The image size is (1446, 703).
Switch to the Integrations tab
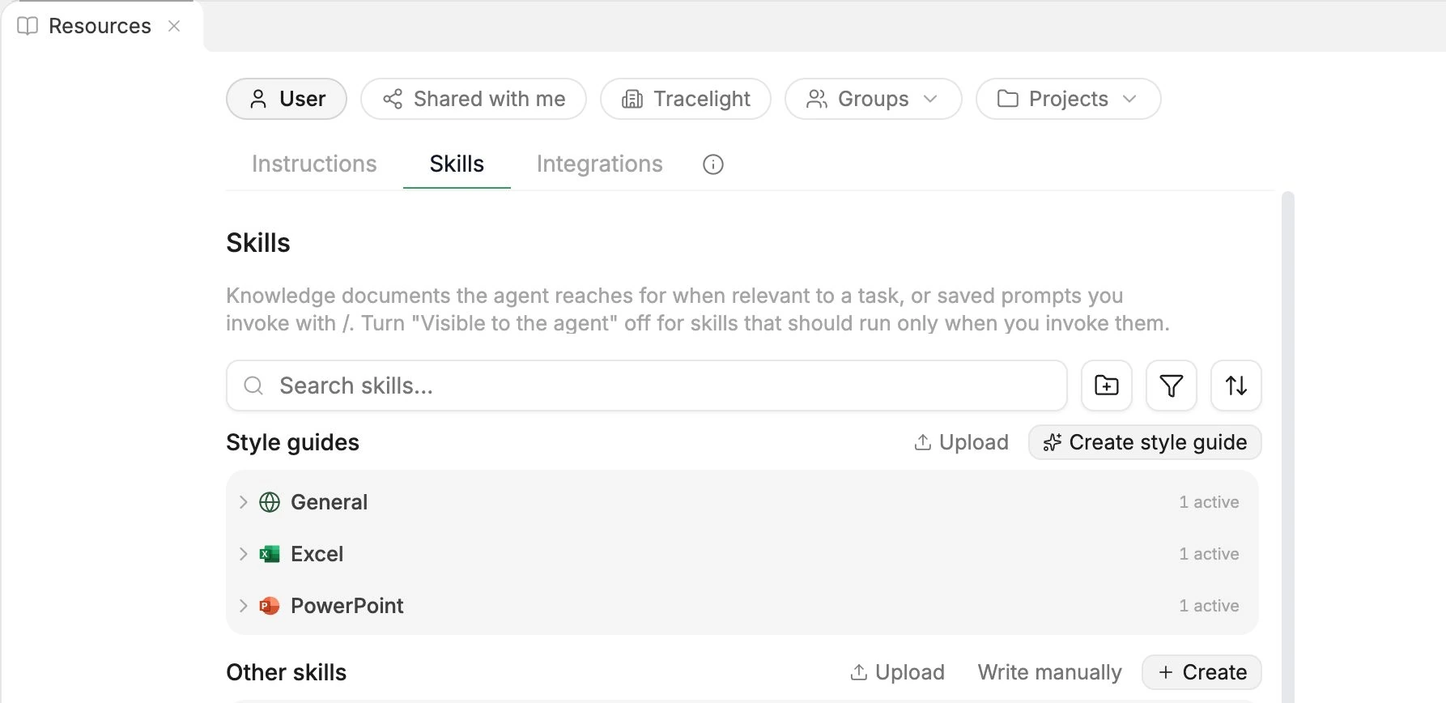(599, 164)
